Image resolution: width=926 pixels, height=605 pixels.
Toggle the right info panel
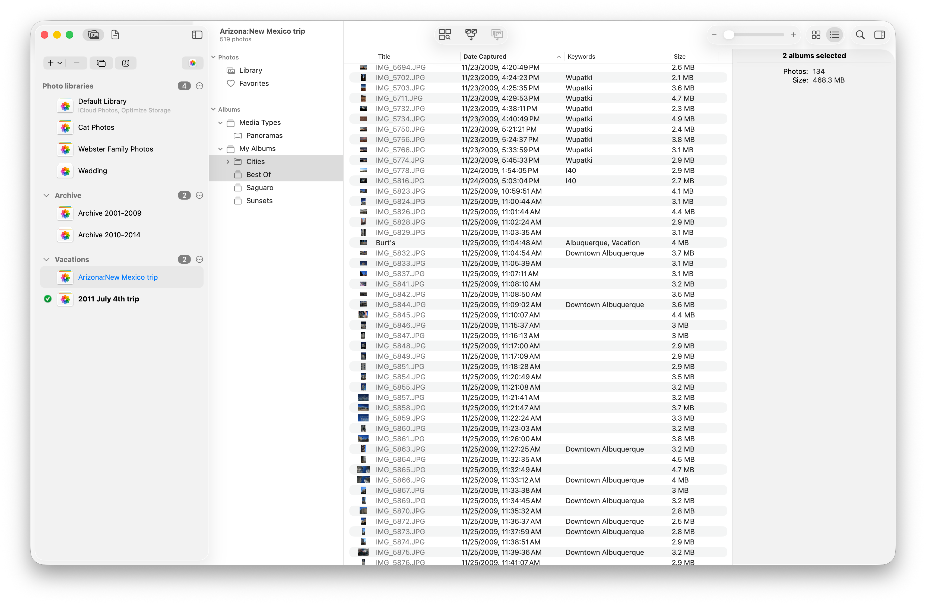879,35
